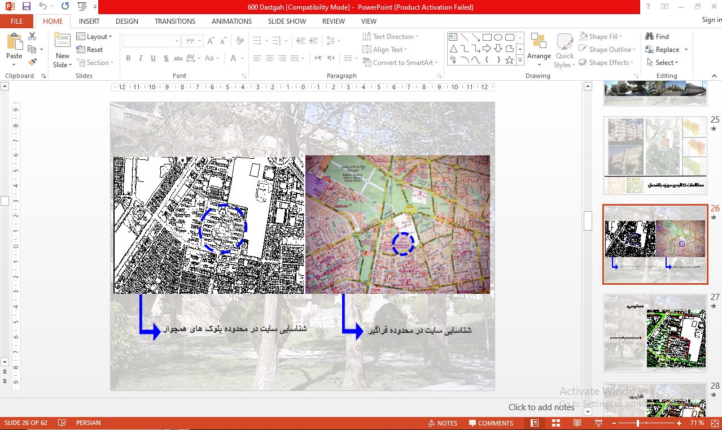The height and width of the screenshot is (430, 722).
Task: Open the Shape Outline dropdown
Action: click(x=607, y=50)
